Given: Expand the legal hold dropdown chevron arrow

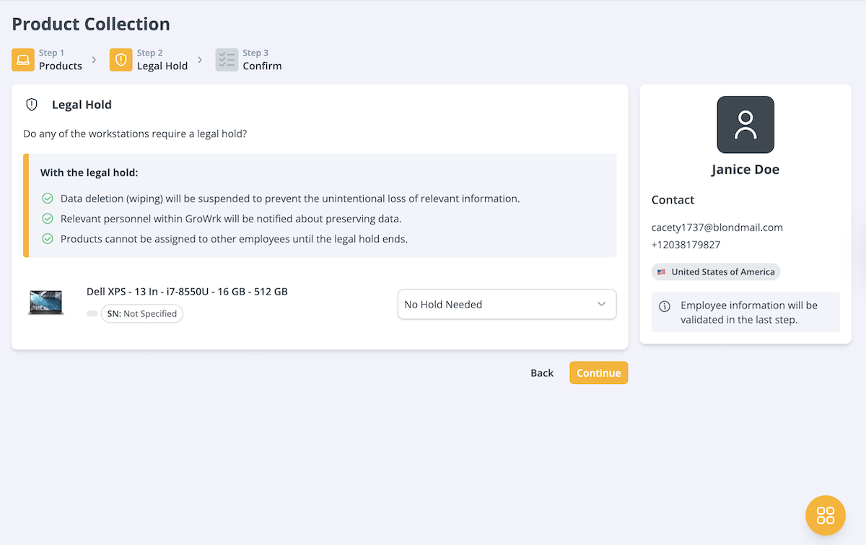Looking at the screenshot, I should [601, 305].
